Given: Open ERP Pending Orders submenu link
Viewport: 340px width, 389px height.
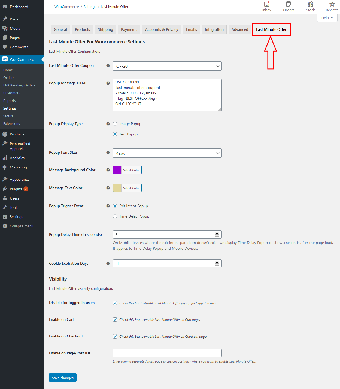Looking at the screenshot, I should coord(19,85).
